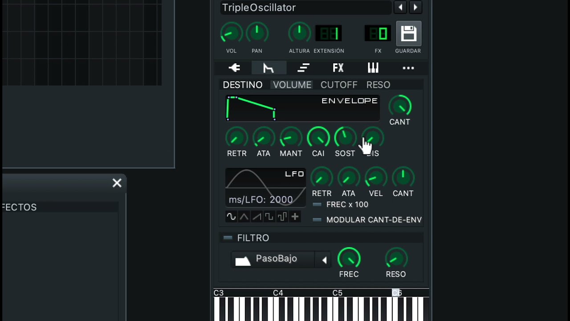
Task: Open the plugin tab with plug icon
Action: [234, 68]
